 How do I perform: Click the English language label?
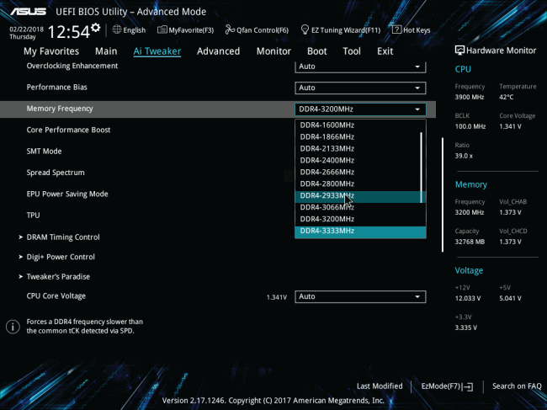click(x=135, y=30)
